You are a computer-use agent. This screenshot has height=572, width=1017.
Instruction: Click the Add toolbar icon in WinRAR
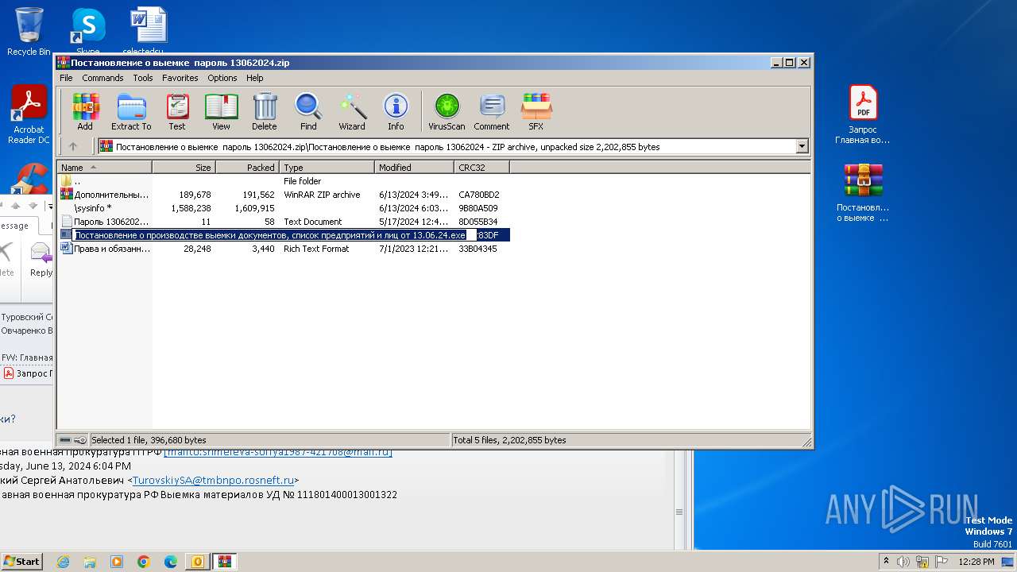click(85, 111)
